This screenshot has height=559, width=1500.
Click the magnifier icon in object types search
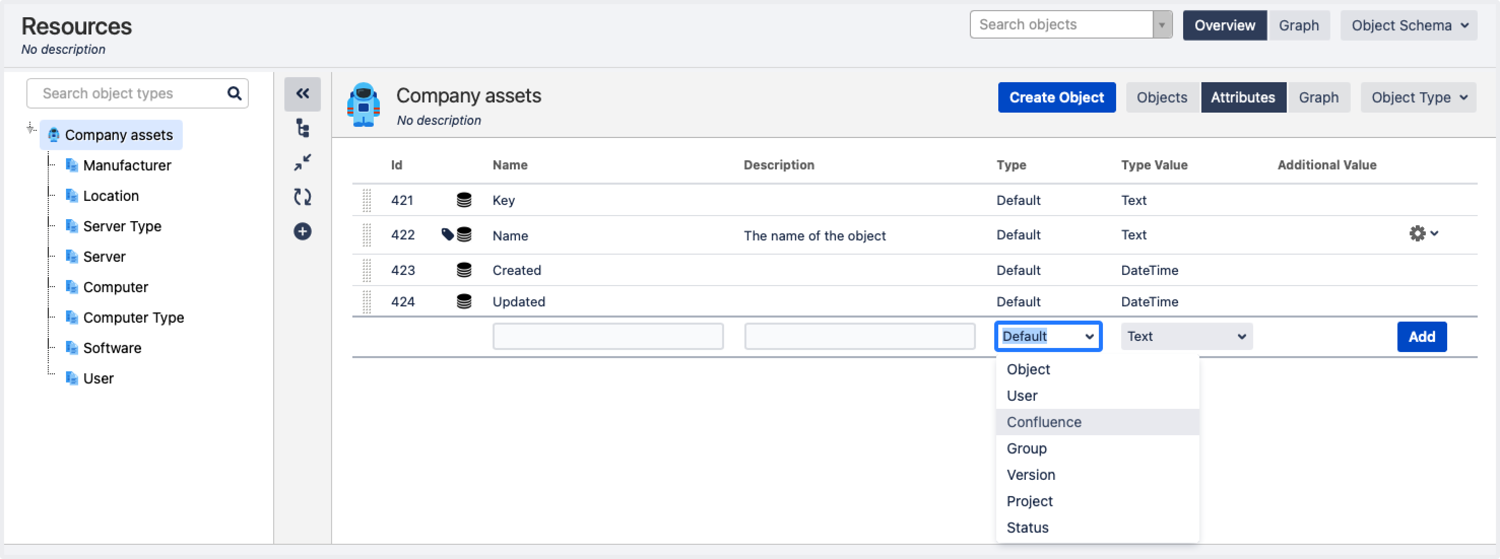click(234, 94)
